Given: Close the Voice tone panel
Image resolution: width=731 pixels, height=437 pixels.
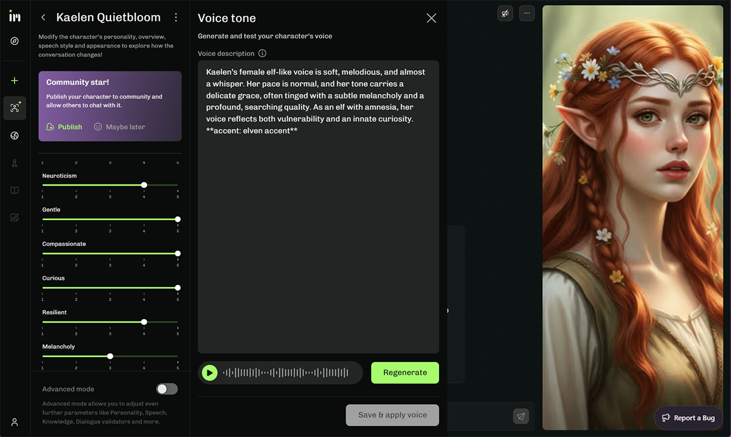Looking at the screenshot, I should coord(431,18).
